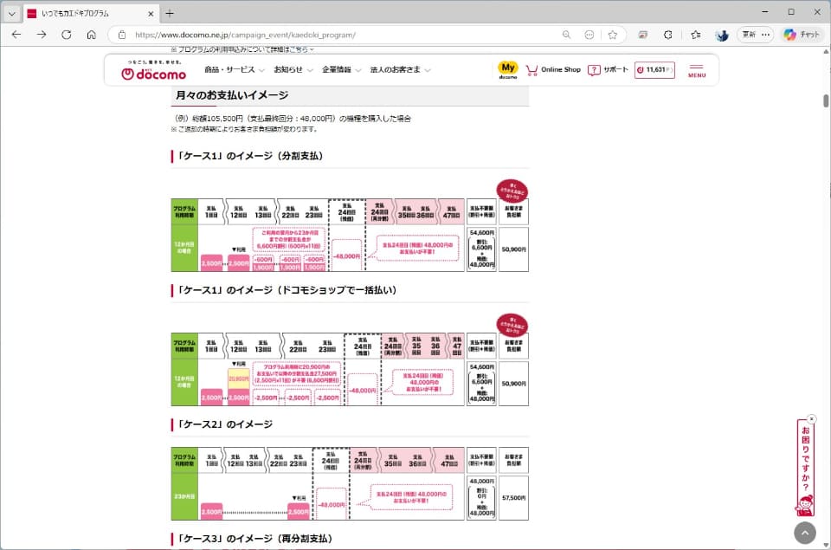Close the お困りですか help widget
Image resolution: width=831 pixels, height=550 pixels.
point(811,419)
